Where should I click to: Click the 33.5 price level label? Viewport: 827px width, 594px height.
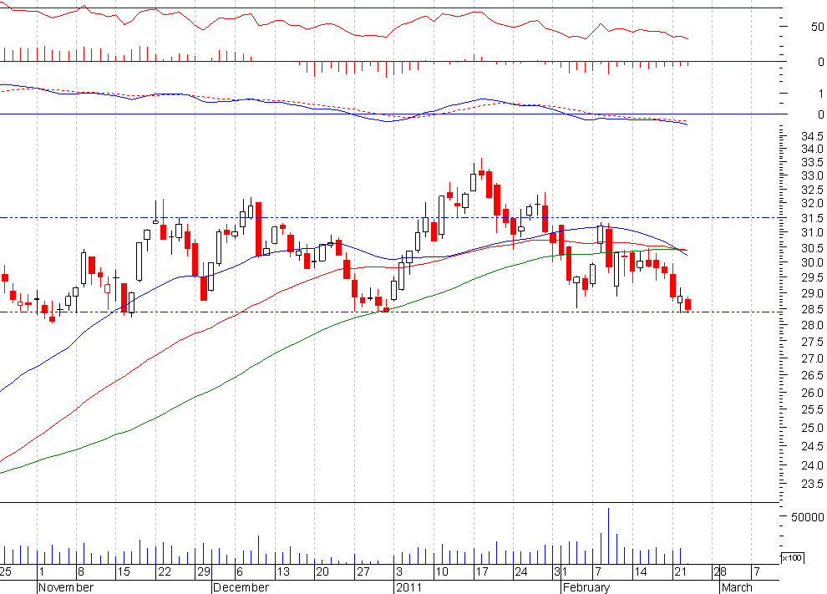click(x=812, y=162)
